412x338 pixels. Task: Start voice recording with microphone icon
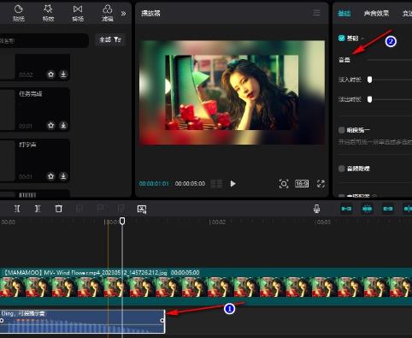316,209
